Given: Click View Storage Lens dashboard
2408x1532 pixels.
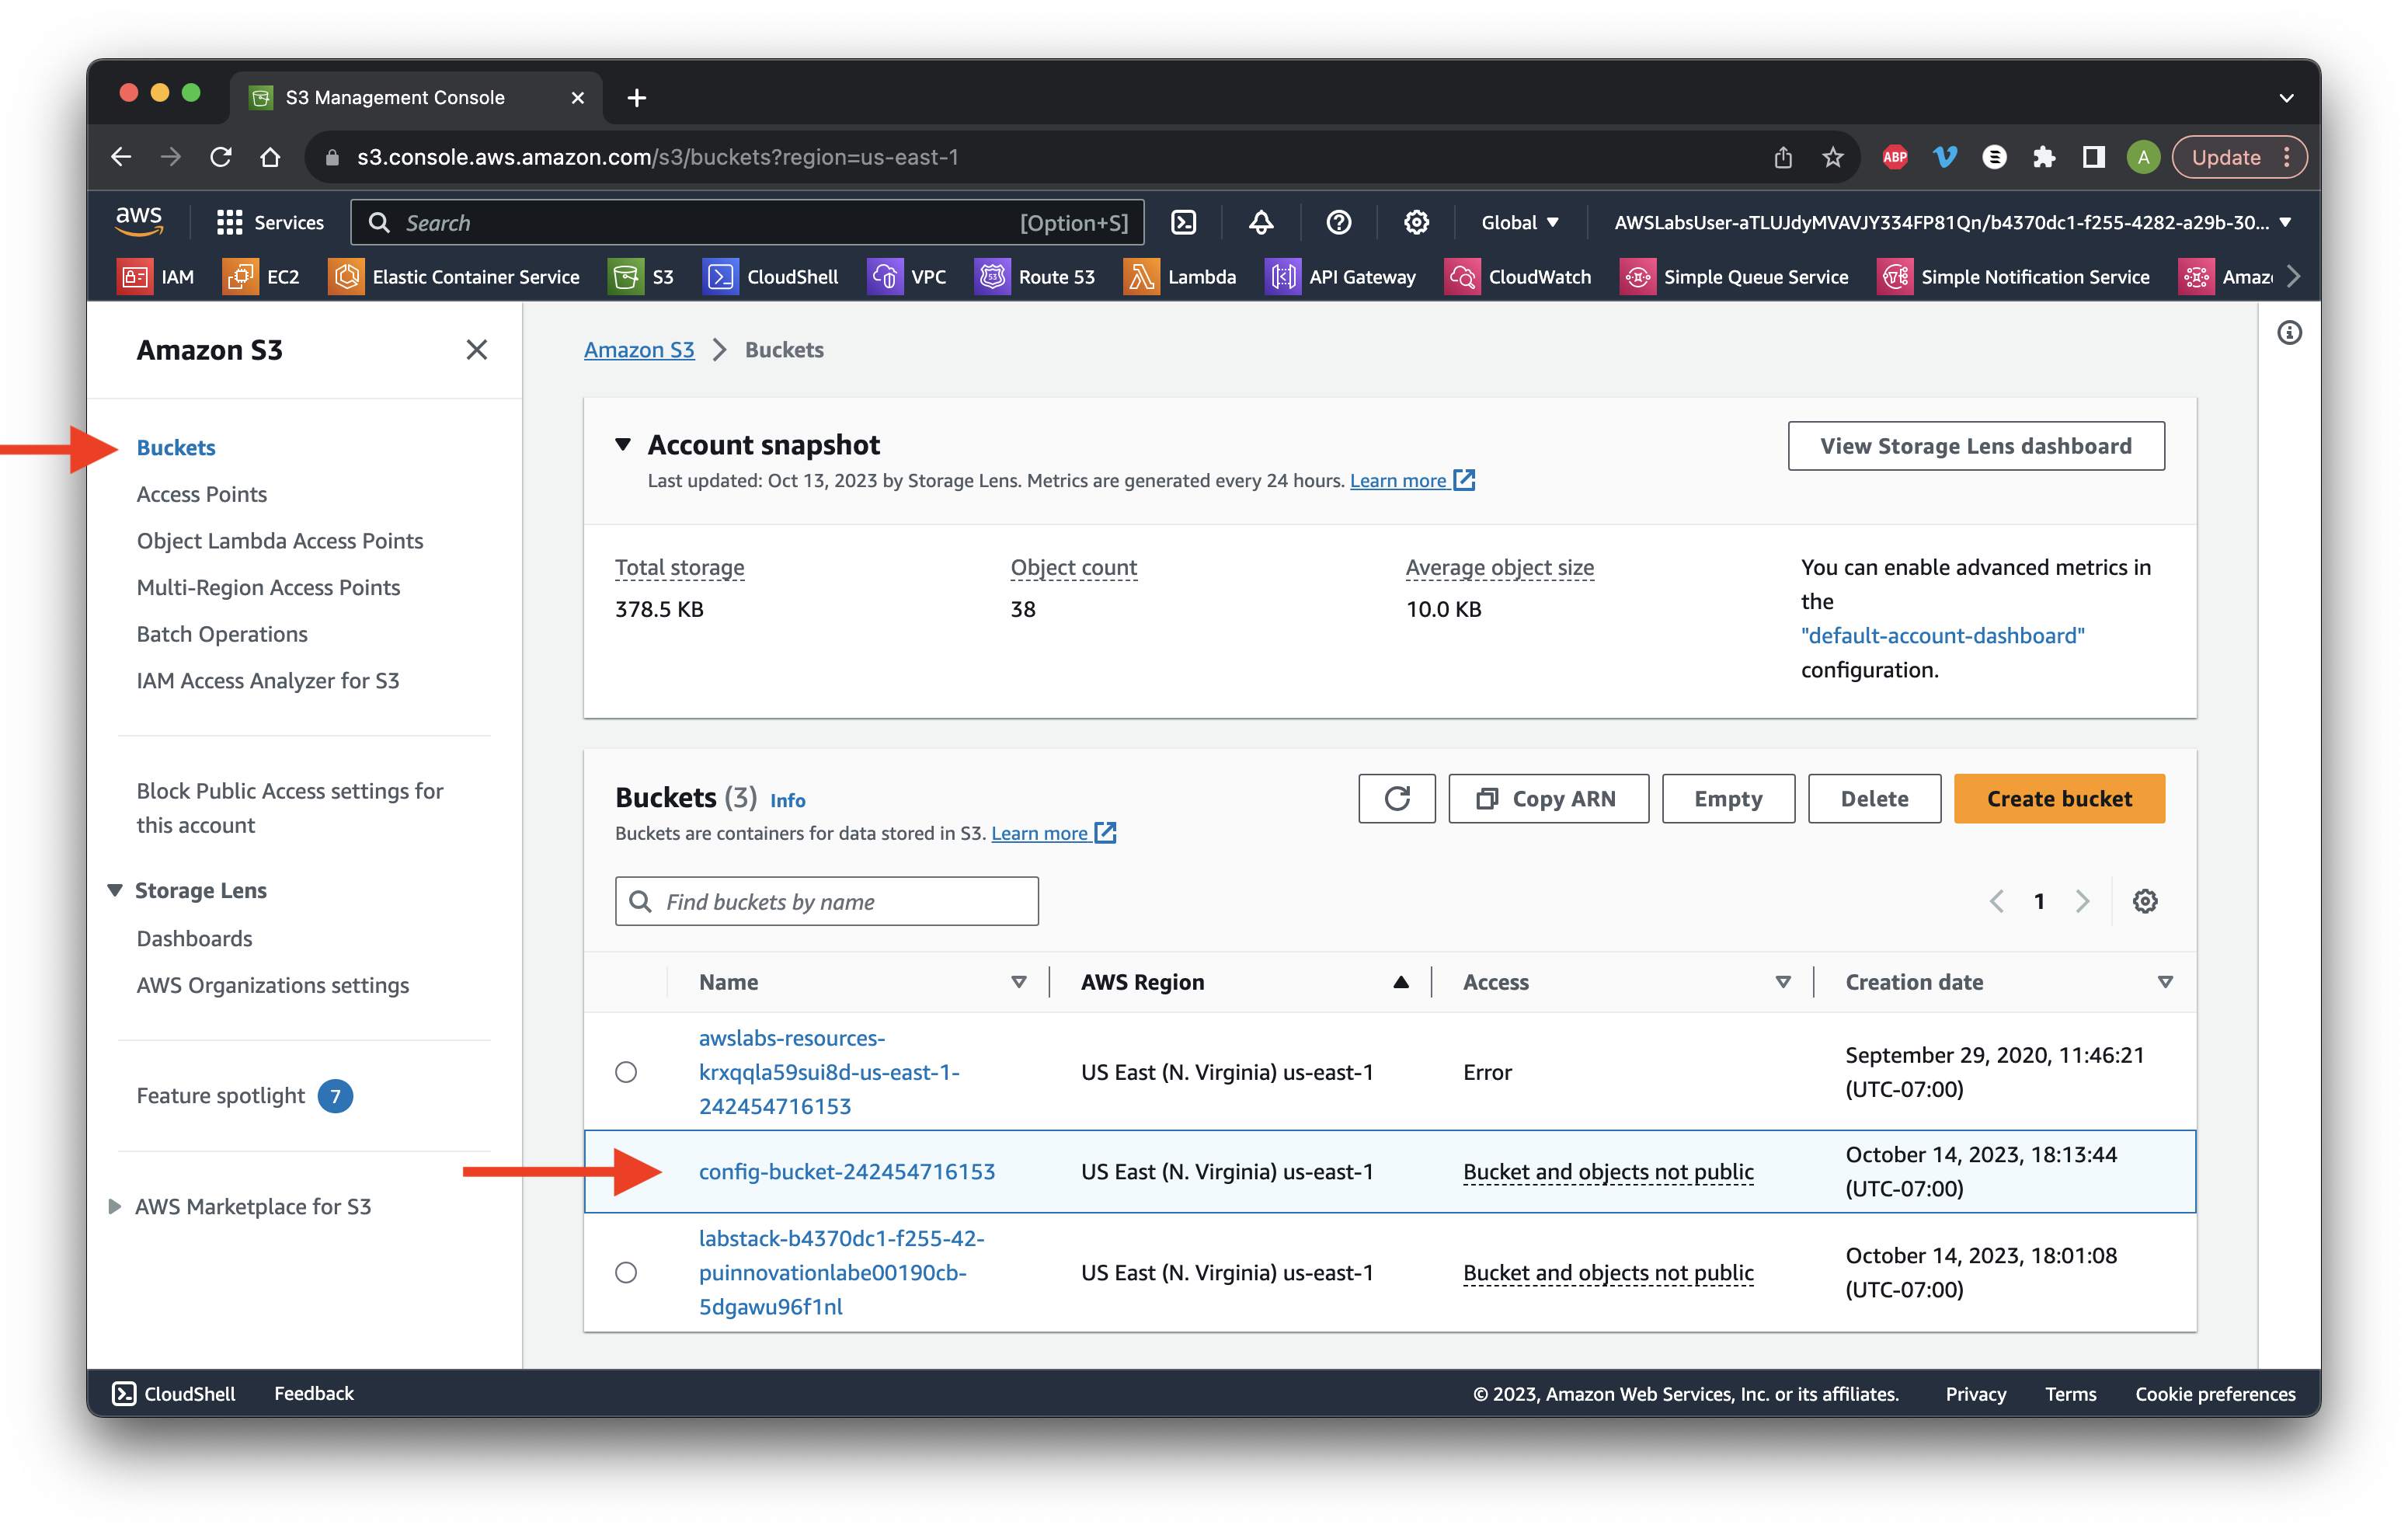Looking at the screenshot, I should pos(1976,446).
